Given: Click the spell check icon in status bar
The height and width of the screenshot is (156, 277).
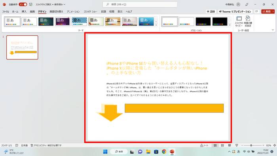Looking at the screenshot, I should tap(17, 145).
